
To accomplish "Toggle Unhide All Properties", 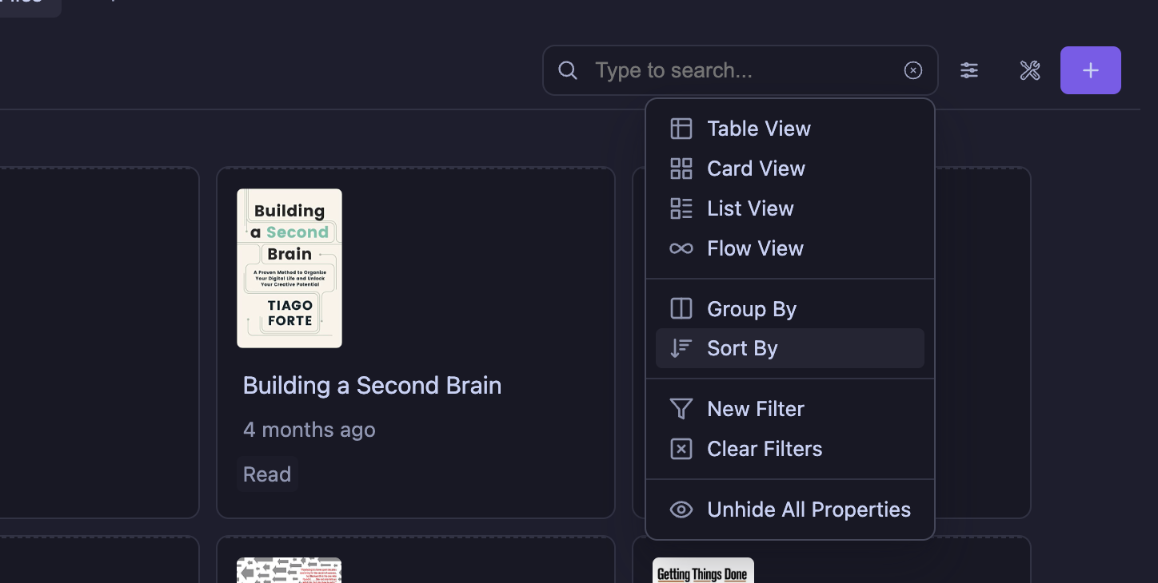I will point(809,510).
